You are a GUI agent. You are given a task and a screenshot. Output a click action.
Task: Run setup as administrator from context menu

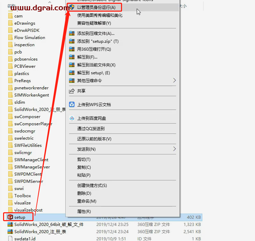tap(96, 8)
